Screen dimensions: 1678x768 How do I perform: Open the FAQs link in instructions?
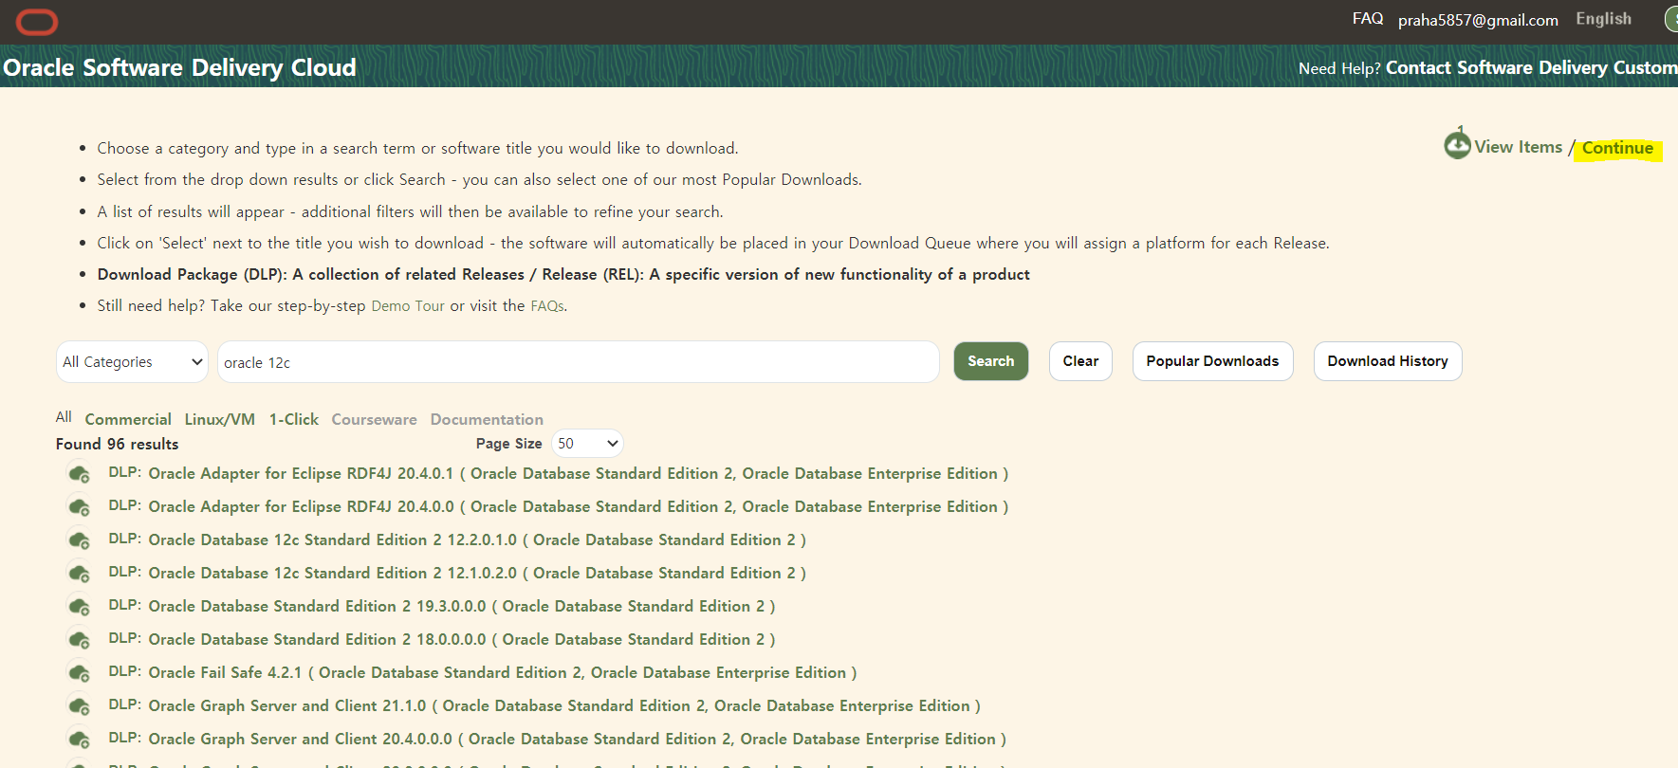pyautogui.click(x=547, y=306)
